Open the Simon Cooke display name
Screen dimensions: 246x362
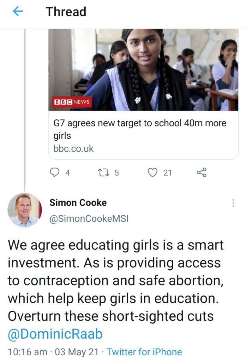point(78,203)
